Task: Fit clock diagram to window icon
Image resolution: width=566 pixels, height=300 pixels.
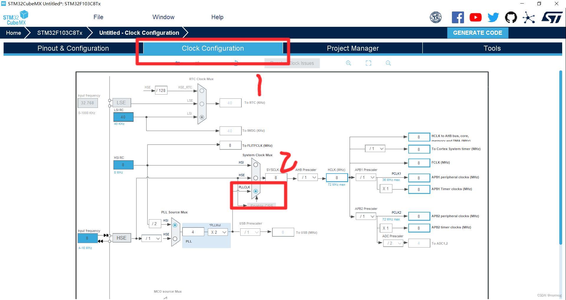Action: 368,63
